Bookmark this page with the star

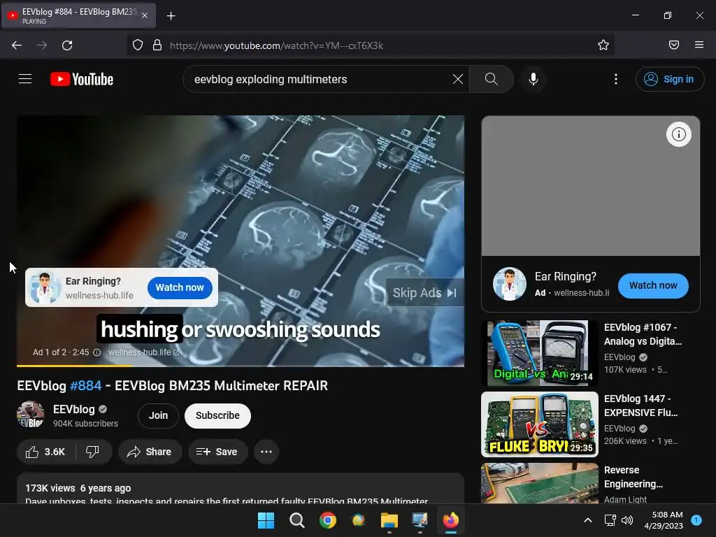click(603, 45)
